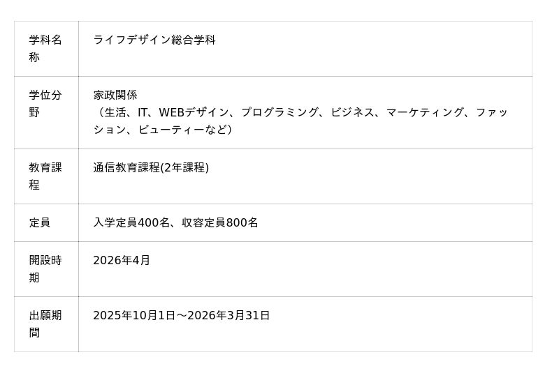The height and width of the screenshot is (373, 559).
Task: Click the 定員 row label
Action: (40, 222)
